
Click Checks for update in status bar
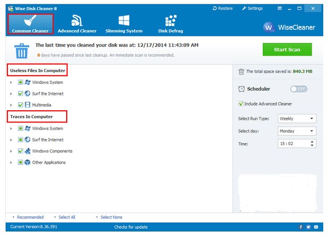131,227
